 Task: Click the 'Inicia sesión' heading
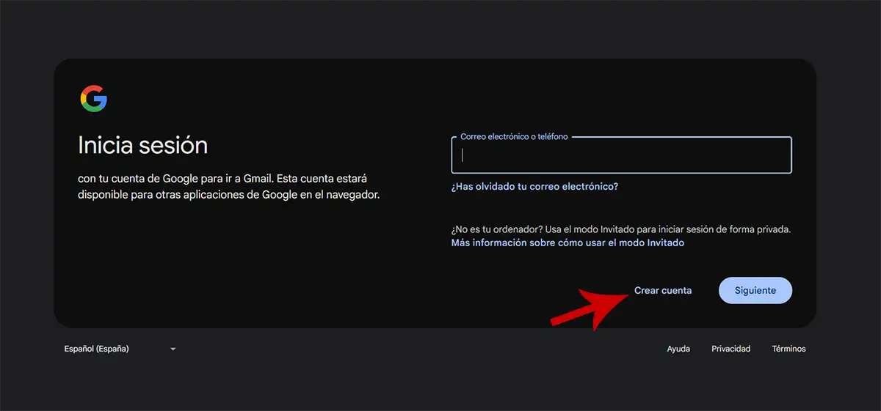coord(142,145)
